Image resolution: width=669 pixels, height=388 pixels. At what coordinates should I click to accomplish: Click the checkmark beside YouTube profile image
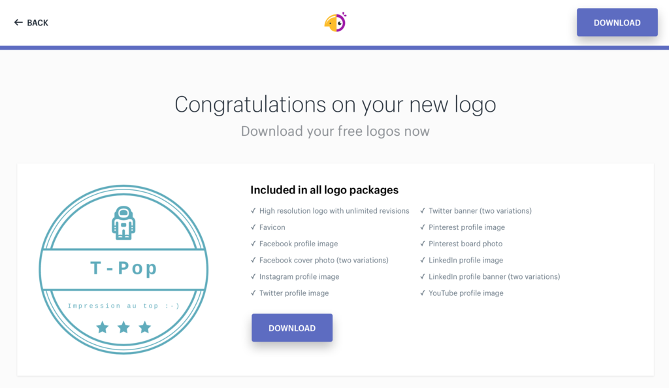point(422,293)
